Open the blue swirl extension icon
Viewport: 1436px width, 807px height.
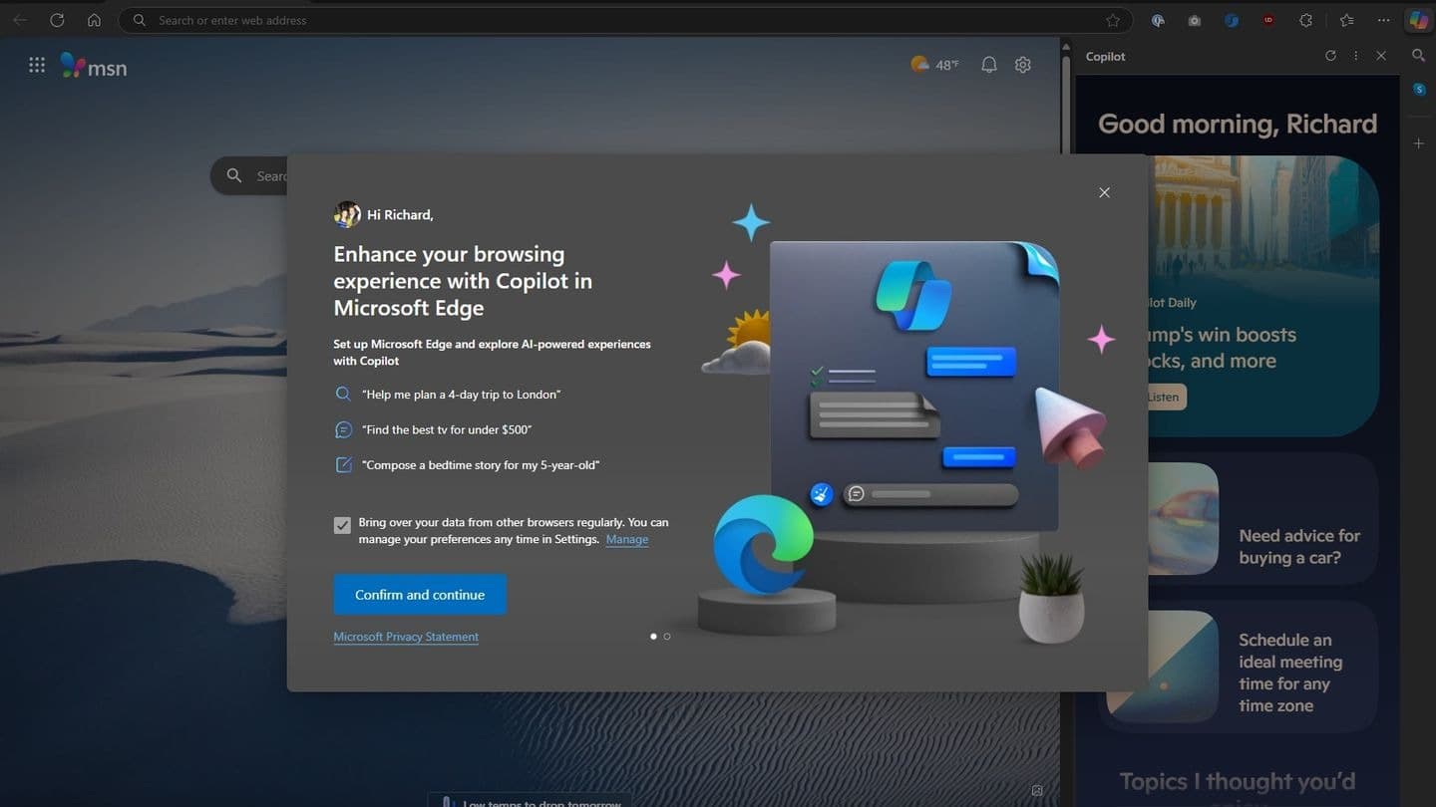click(x=1232, y=20)
